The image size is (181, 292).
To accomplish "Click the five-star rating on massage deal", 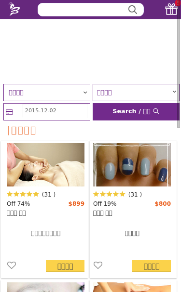I will [x=23, y=194].
